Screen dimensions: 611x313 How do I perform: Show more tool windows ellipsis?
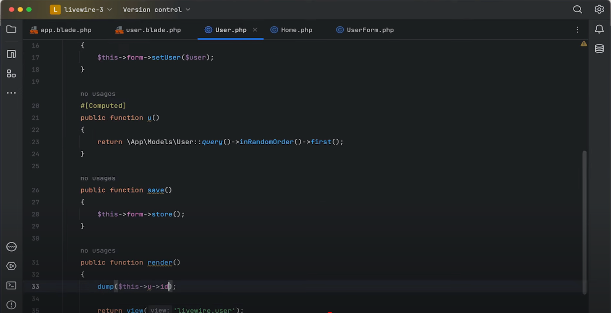(x=11, y=93)
